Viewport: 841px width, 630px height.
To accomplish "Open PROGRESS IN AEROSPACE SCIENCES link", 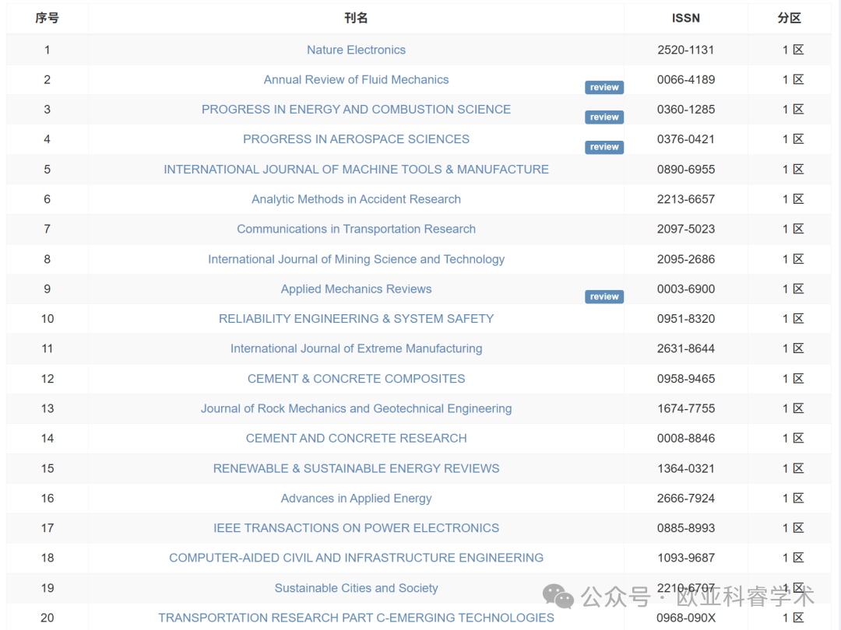I will tap(356, 139).
